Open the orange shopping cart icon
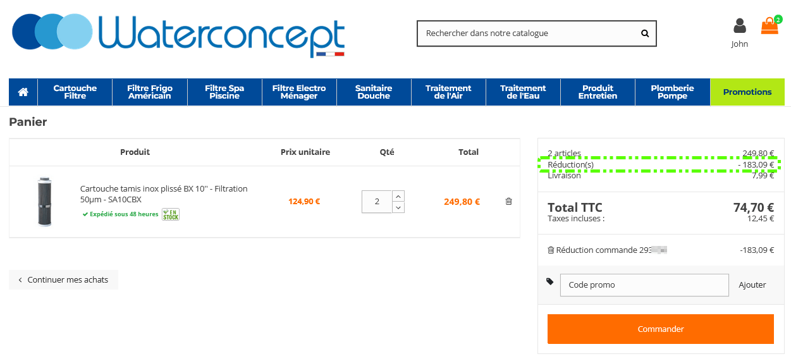 point(770,26)
